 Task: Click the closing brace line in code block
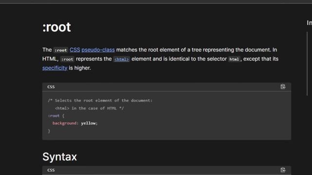click(49, 131)
